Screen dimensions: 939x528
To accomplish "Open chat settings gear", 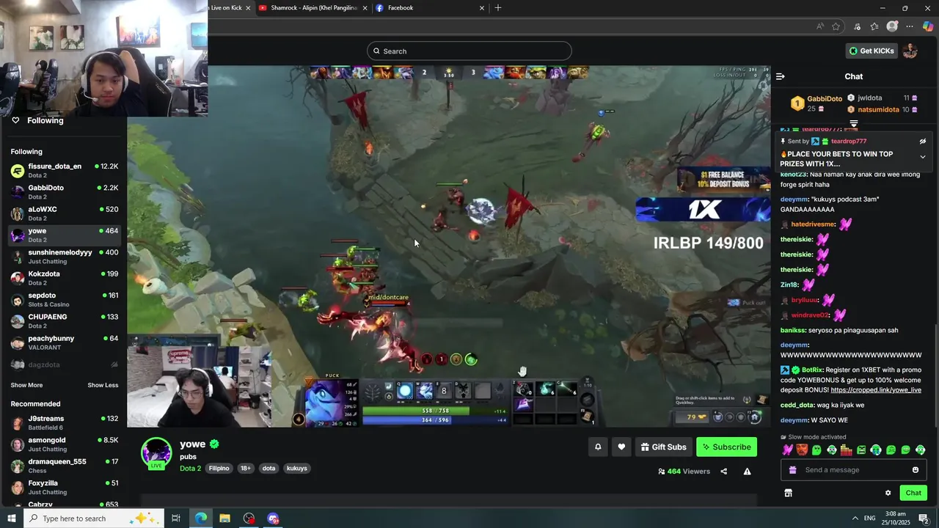I will click(x=888, y=493).
